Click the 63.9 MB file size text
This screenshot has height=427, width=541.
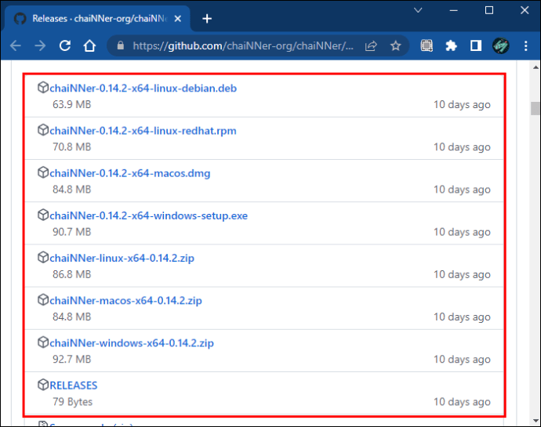[x=72, y=104]
